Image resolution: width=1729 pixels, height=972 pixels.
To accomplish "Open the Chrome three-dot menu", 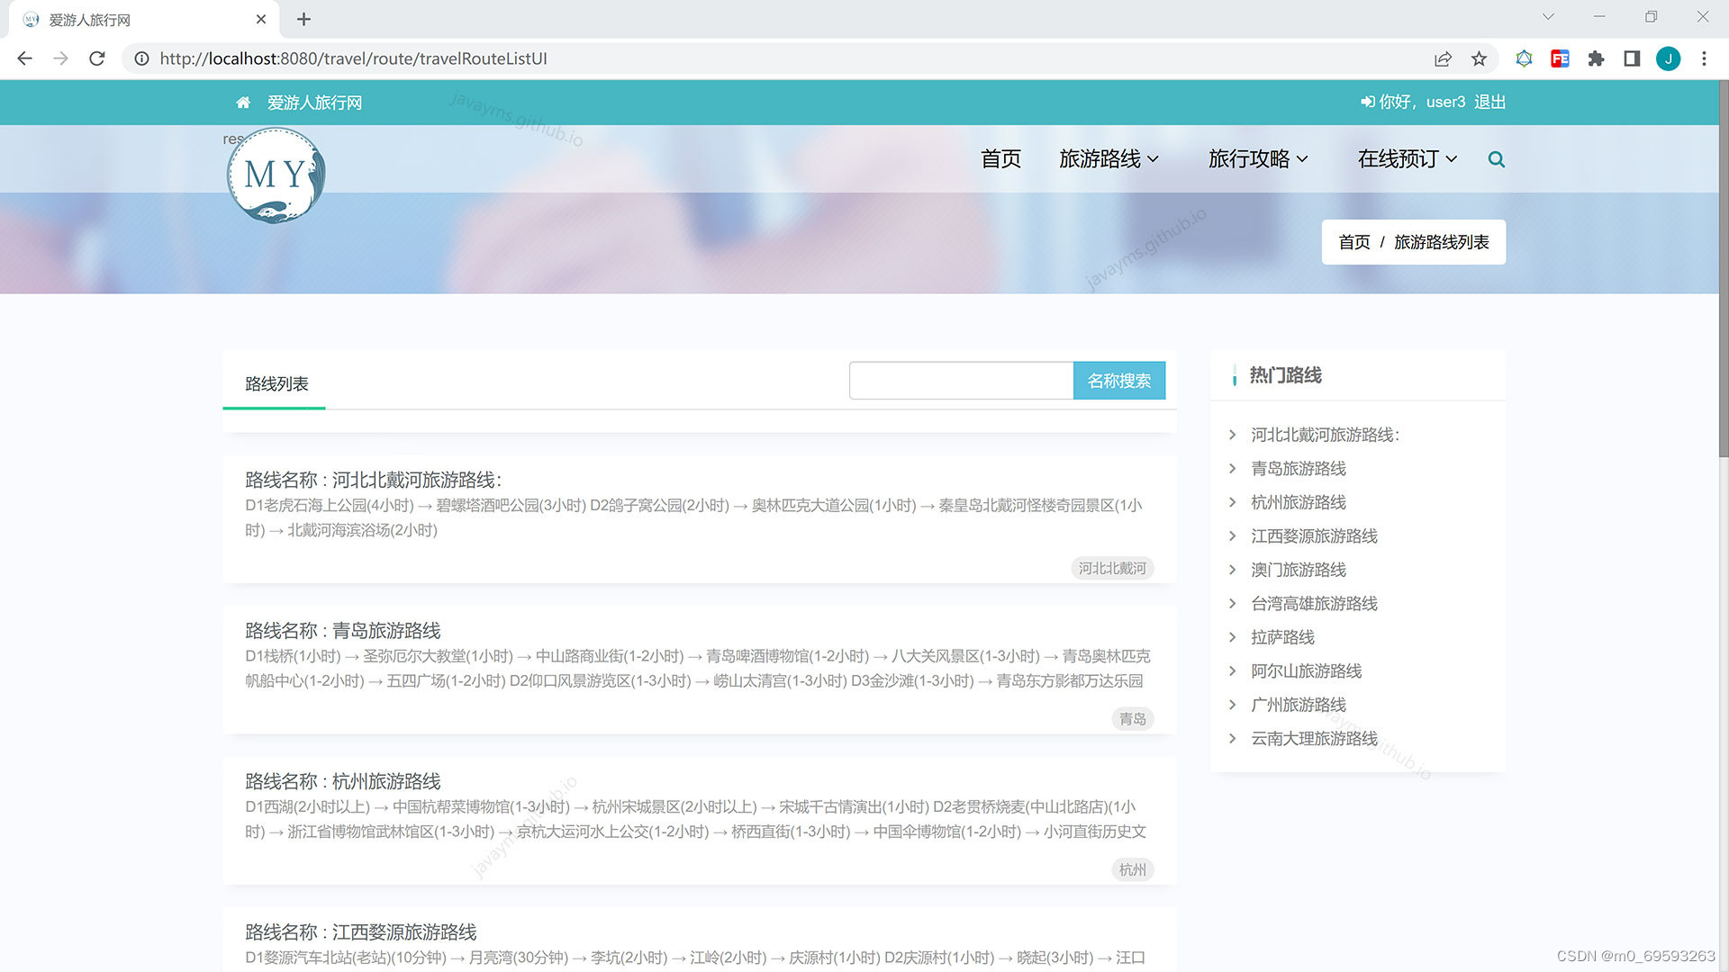I will (x=1704, y=58).
